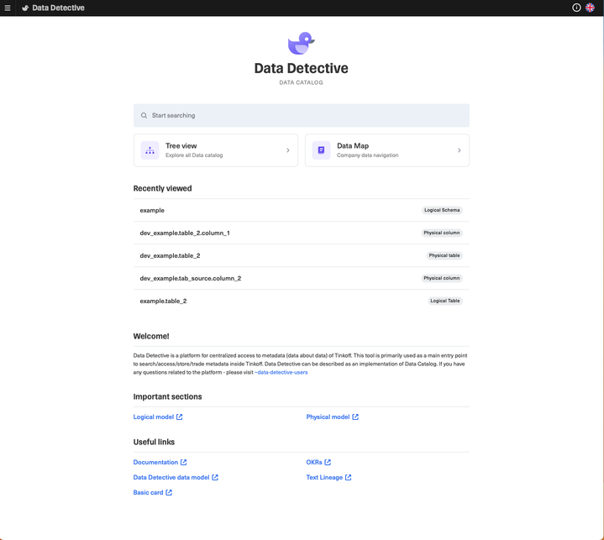Viewport: 604px width, 540px height.
Task: Click the Recently viewed heading
Action: 163,188
